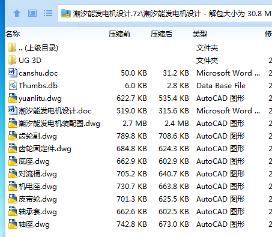Click the 662.6 KB size of 轴承套.dwg
This screenshot has height=237, width=272.
pyautogui.click(x=131, y=212)
